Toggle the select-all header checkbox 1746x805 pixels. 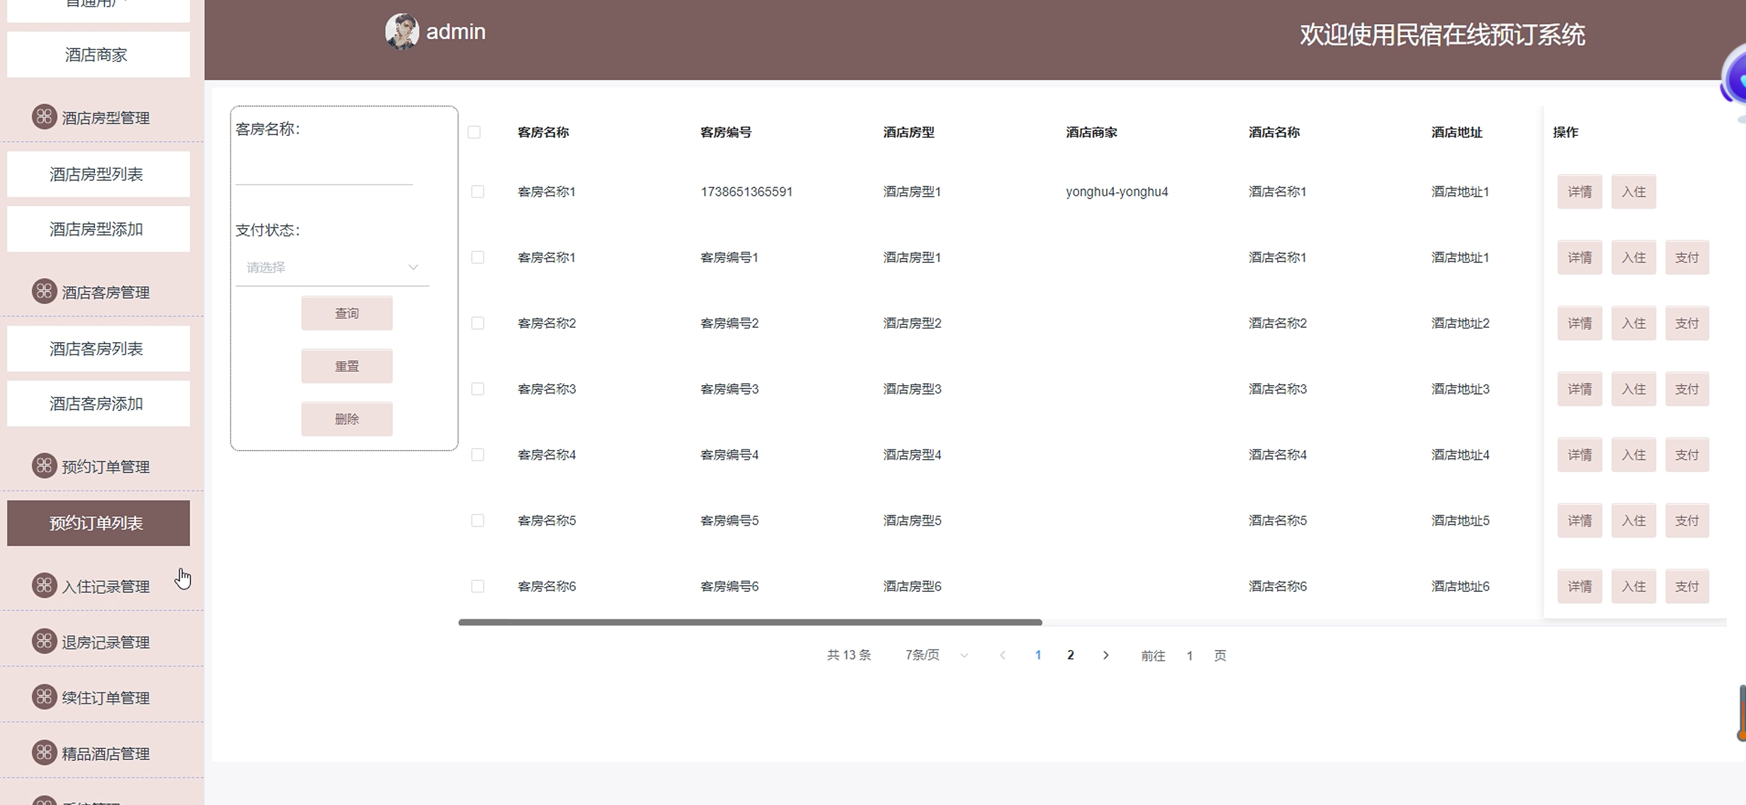[x=474, y=132]
